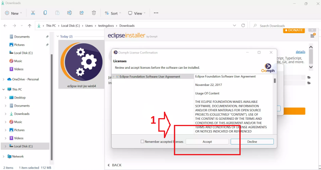
Task: Click the orange DONATE button
Action: click(x=294, y=30)
